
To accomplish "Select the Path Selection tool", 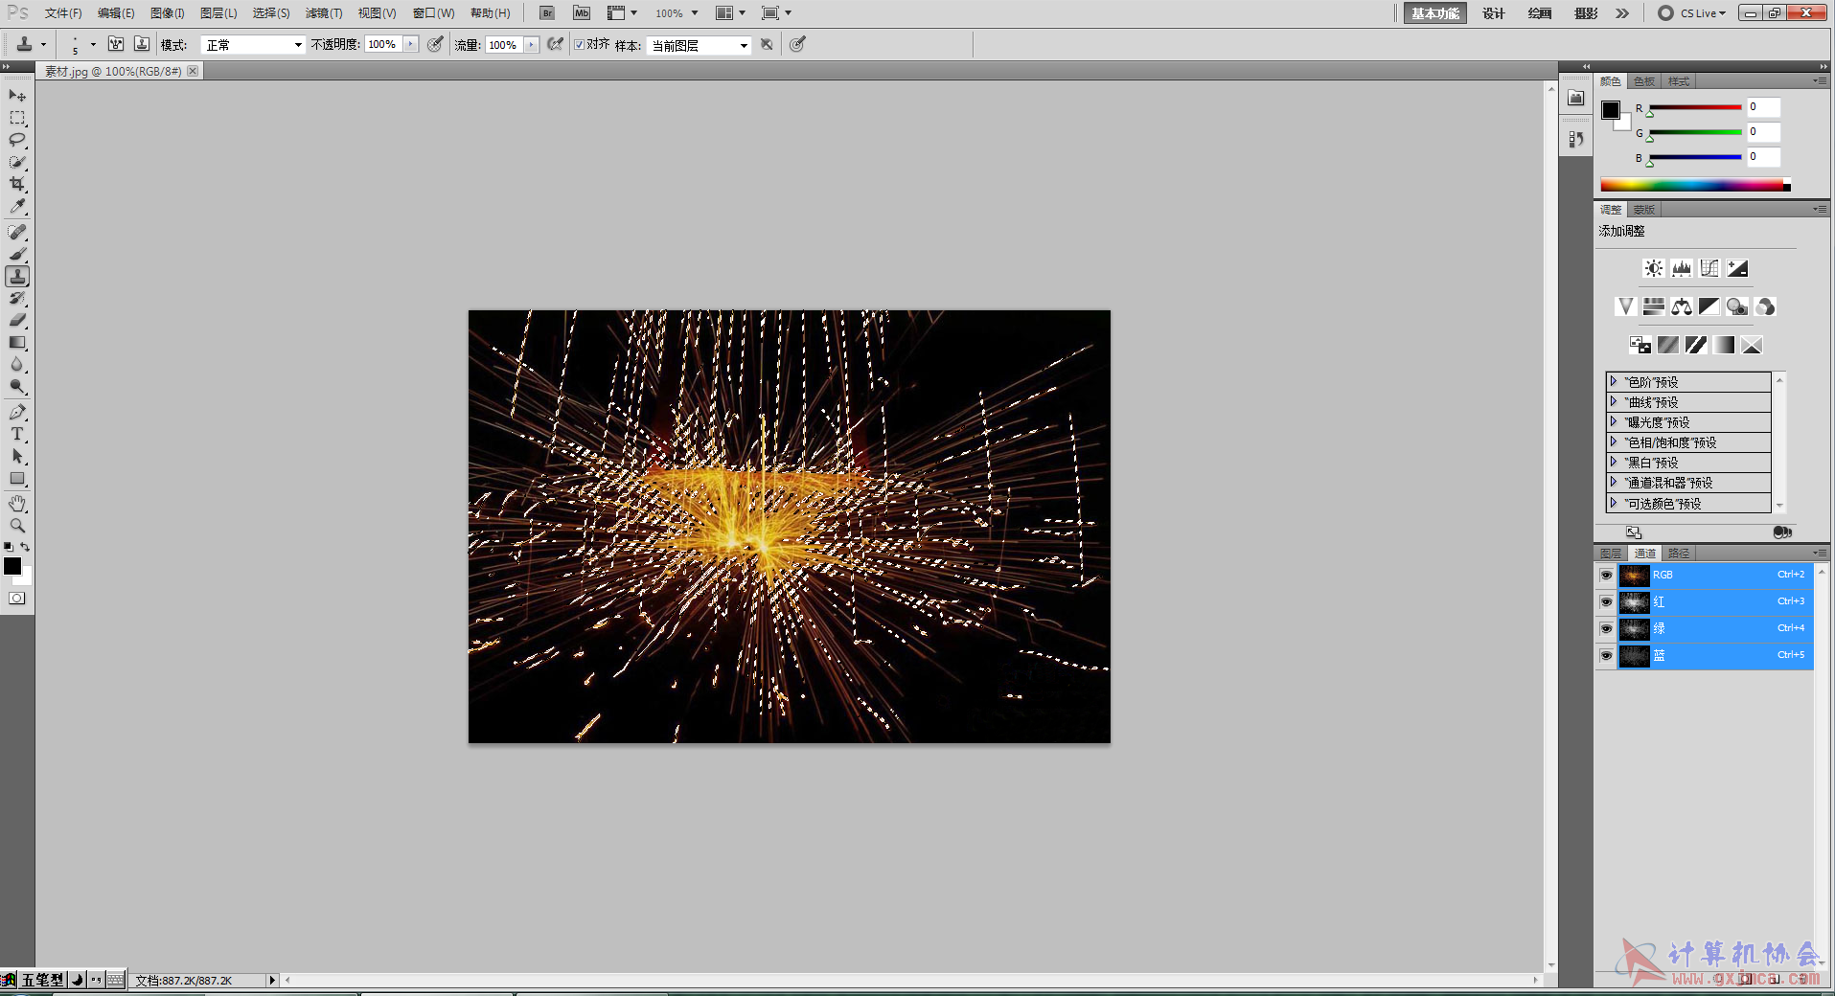I will [x=17, y=456].
